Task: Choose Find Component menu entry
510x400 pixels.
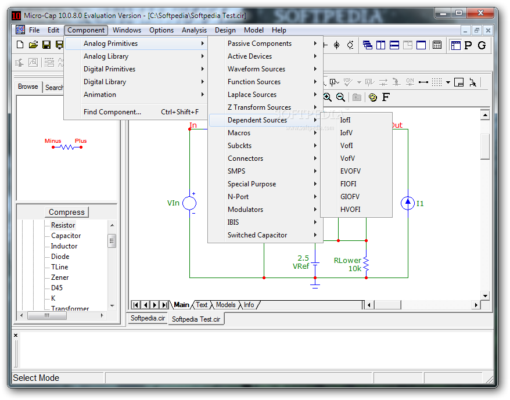Action: [135, 112]
